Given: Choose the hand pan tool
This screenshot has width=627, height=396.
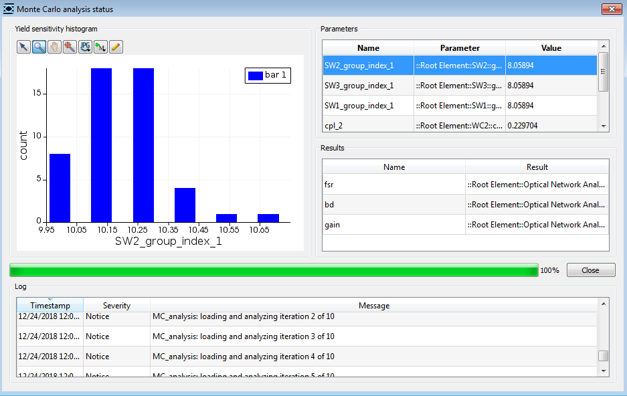Looking at the screenshot, I should pos(54,47).
